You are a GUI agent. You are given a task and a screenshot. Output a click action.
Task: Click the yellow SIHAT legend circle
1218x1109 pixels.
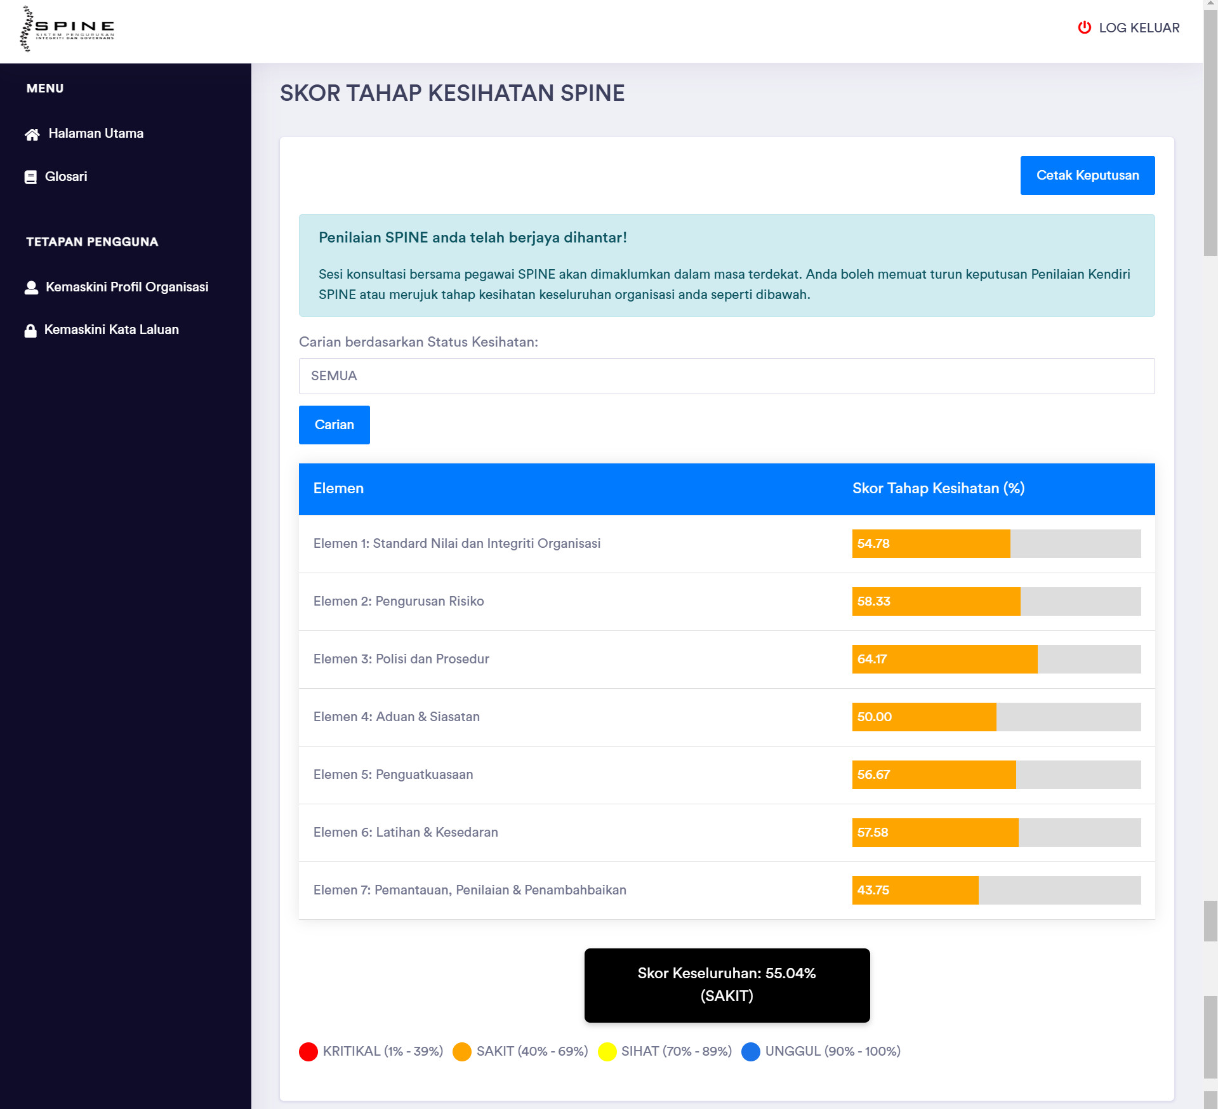click(607, 1052)
